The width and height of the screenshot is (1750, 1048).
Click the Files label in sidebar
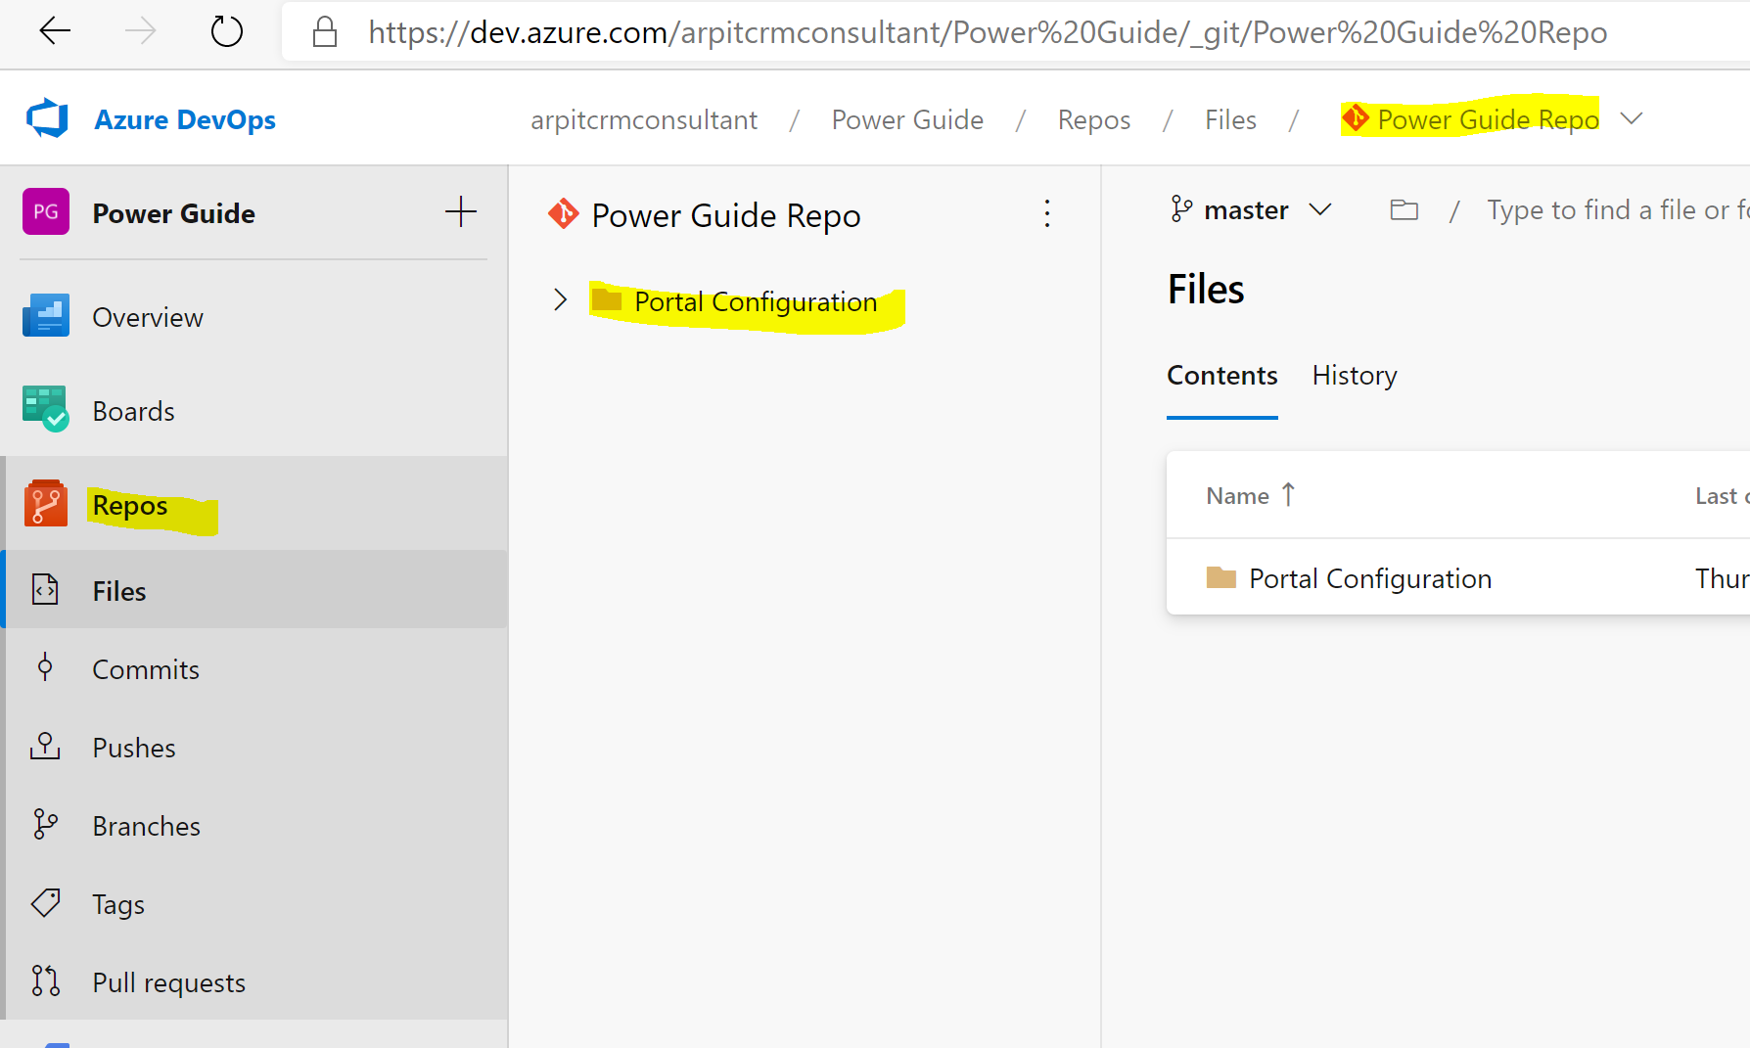pos(119,591)
